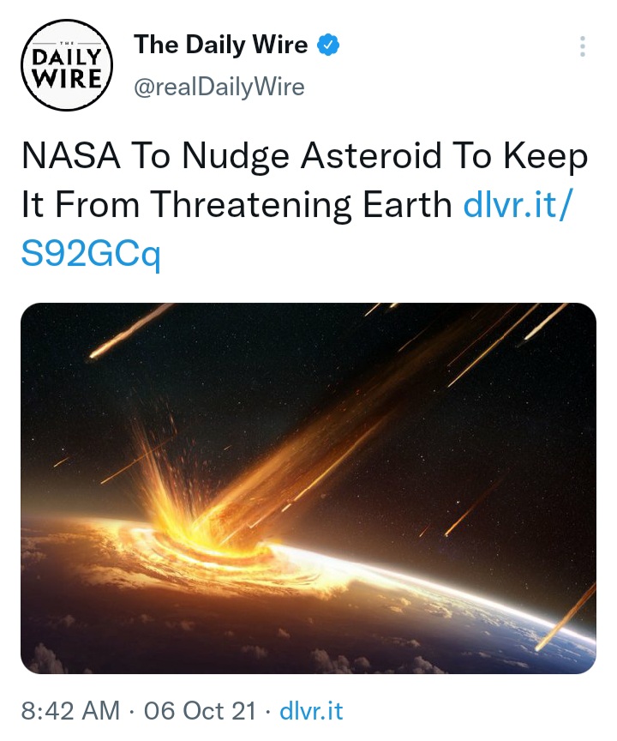617x741 pixels.
Task: Click the word DAILY inside the logo
Action: (x=67, y=57)
